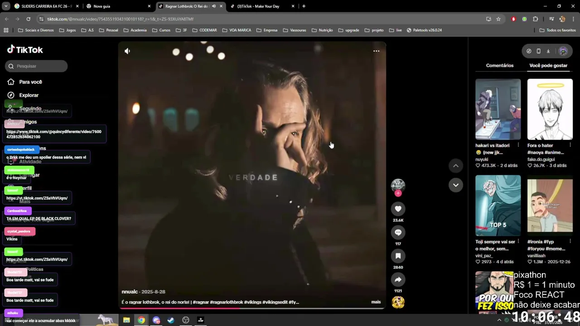Screen dimensions: 580x326
Task: Switch to the Você pode gostar tab
Action: click(x=548, y=66)
